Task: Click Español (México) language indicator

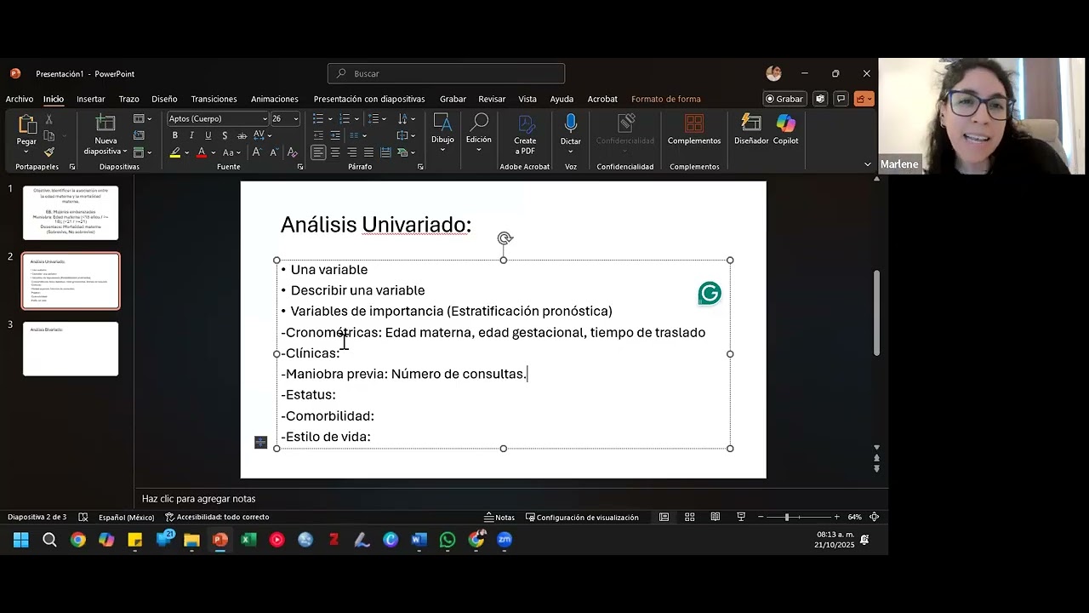Action: coord(126,517)
